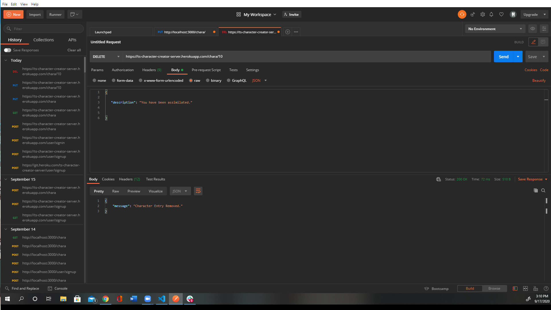Click the environment quick look eye icon
This screenshot has height=310, width=551.
coord(533,29)
